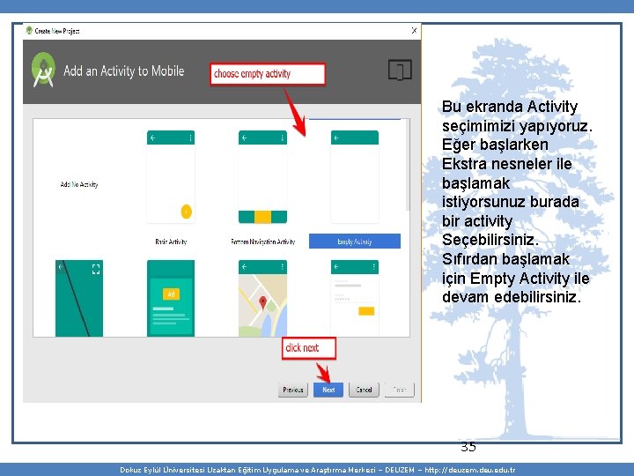Pick the Google Maps Activity template thumbnail

click(262, 298)
